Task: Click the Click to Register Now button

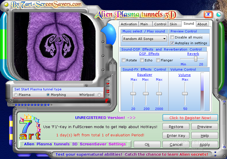Action: (x=190, y=118)
